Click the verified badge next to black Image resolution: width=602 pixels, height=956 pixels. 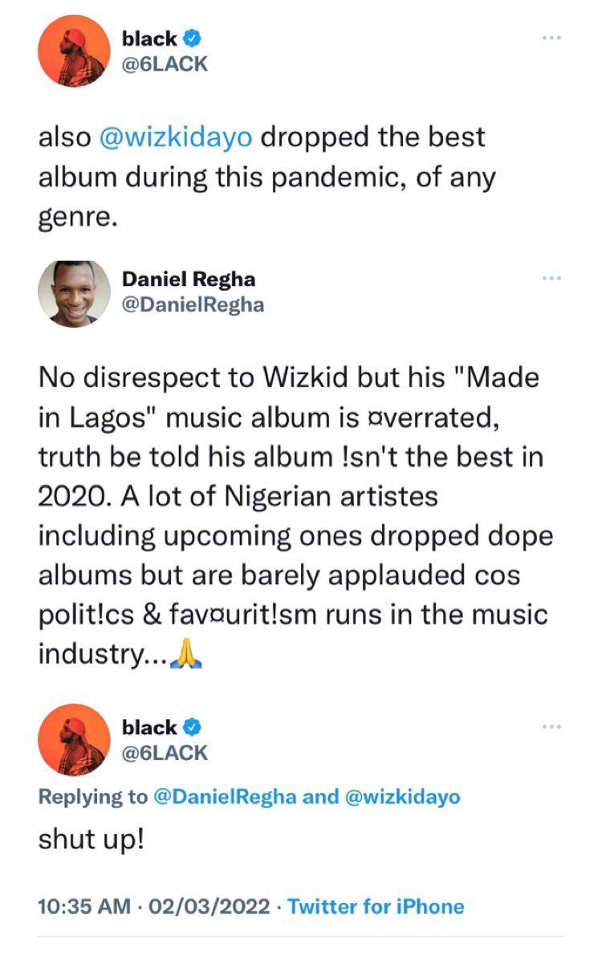coord(191,38)
